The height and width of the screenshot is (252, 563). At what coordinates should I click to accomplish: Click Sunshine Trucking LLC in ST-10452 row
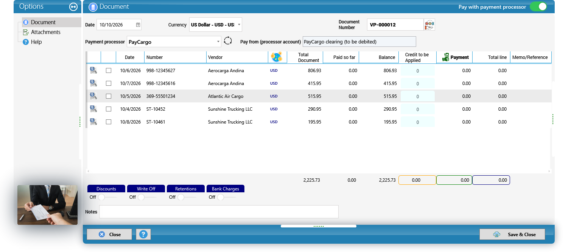pyautogui.click(x=230, y=109)
